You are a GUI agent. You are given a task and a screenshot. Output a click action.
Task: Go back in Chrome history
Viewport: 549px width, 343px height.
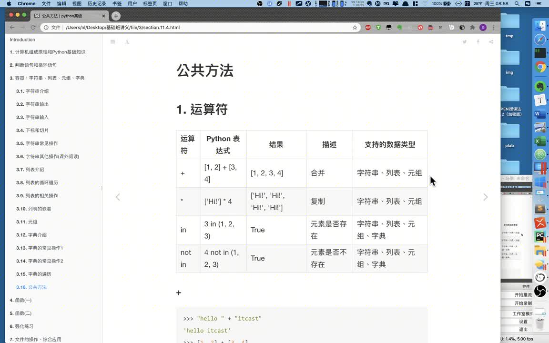tap(12, 27)
